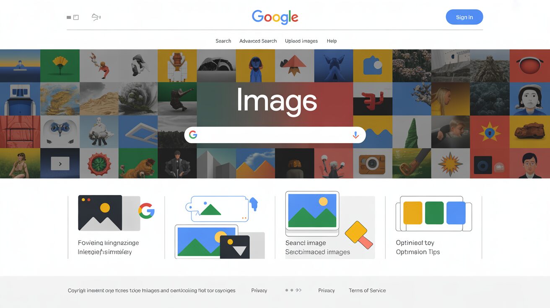Open the red gear with green center thumbnail
Screen dimensions: 550x308
point(99,163)
